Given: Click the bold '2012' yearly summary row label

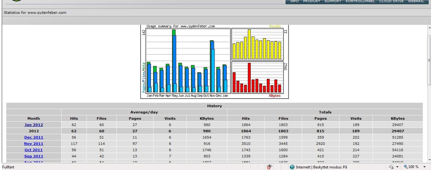Looking at the screenshot, I should (33, 131).
